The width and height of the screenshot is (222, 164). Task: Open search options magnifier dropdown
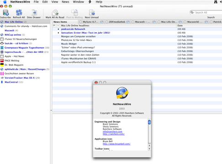[192, 12]
